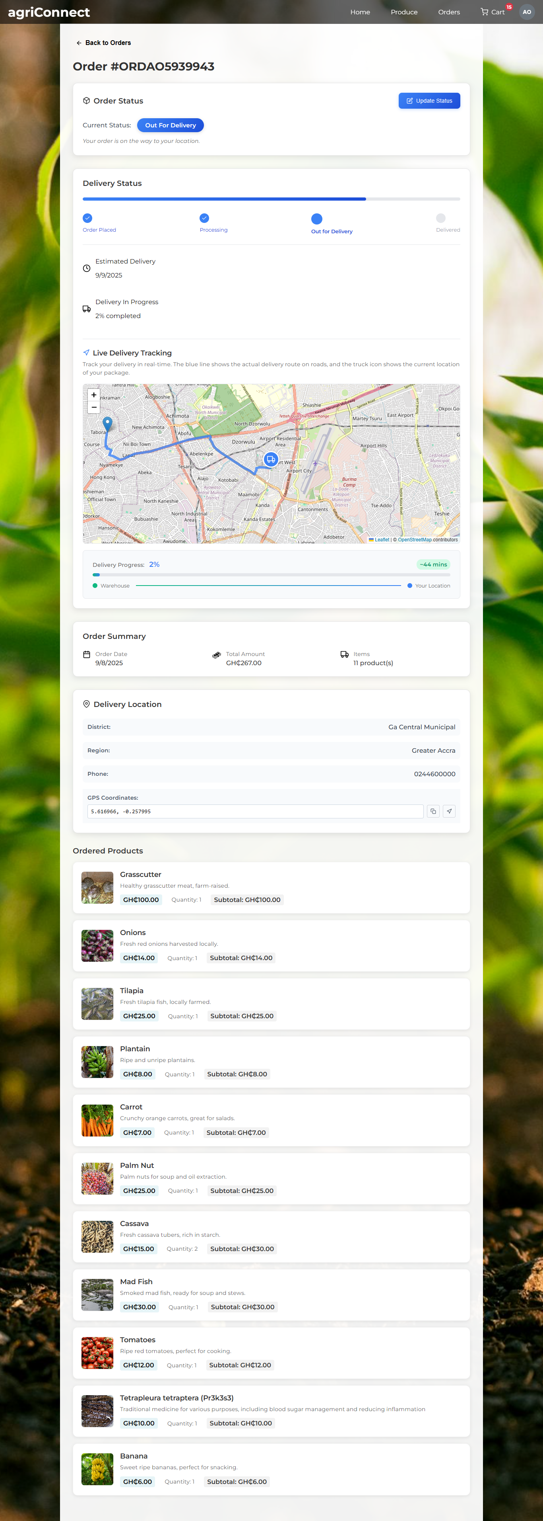Click the copy GPS coordinates icon
This screenshot has height=1521, width=543.
point(433,811)
